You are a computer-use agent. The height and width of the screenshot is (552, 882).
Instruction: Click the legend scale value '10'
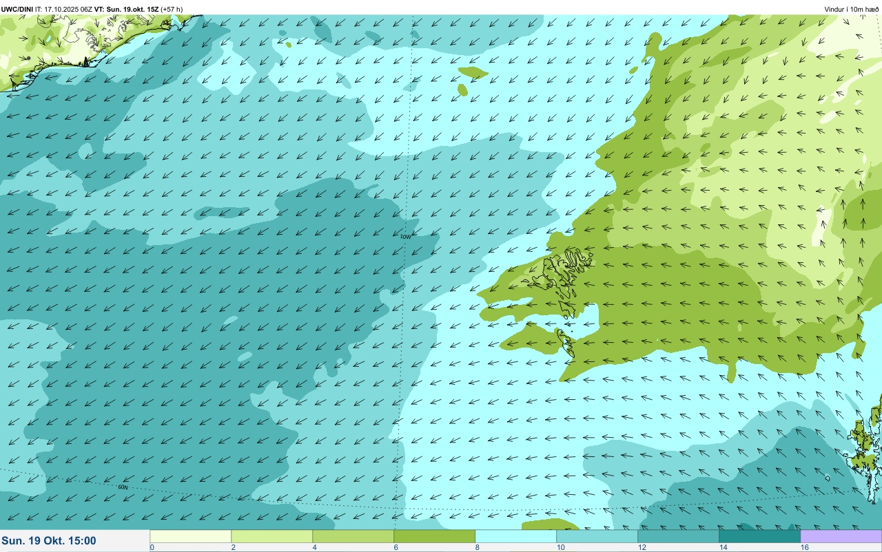tap(561, 547)
